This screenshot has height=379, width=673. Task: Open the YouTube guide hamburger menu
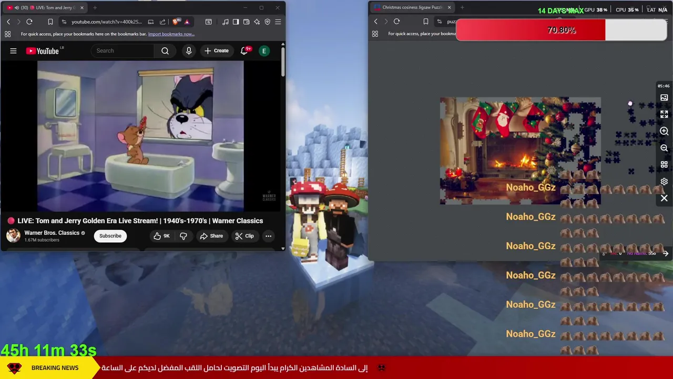pyautogui.click(x=13, y=51)
